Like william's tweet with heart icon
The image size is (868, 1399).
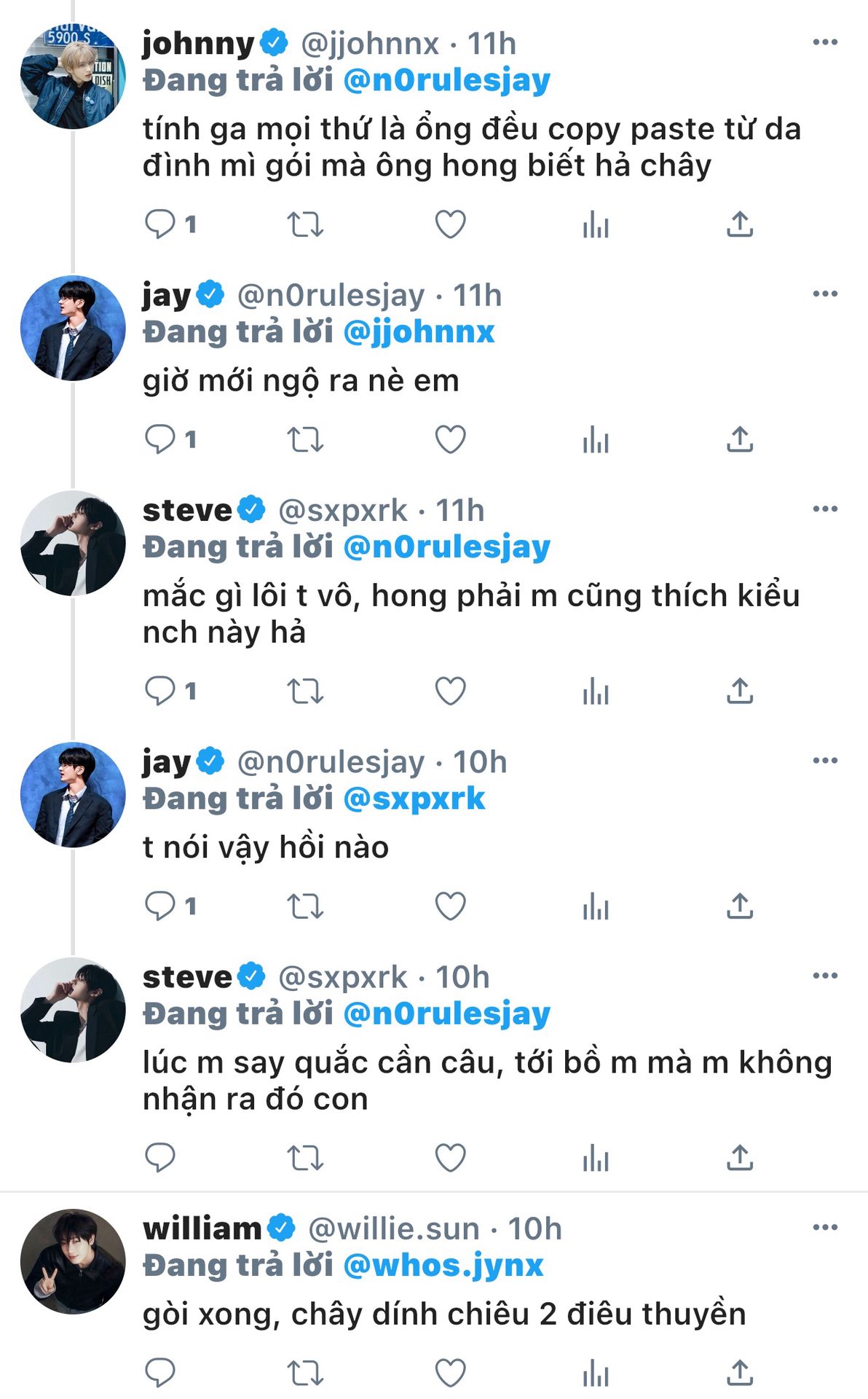point(450,1372)
